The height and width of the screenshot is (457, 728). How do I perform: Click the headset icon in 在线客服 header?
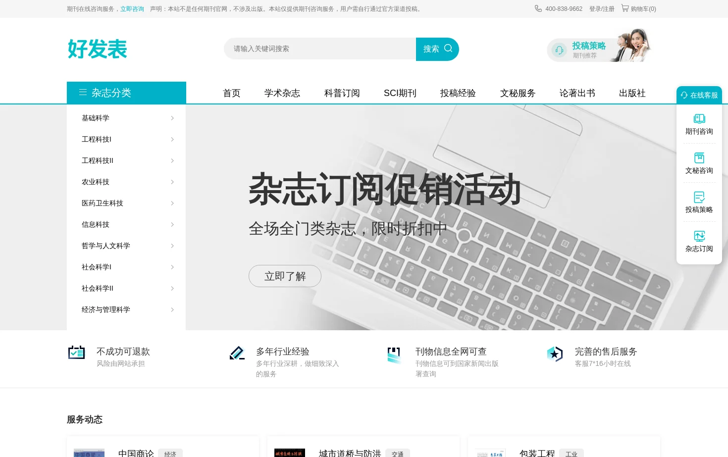point(684,95)
